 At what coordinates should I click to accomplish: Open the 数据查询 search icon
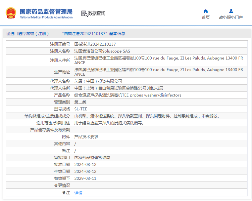(x=84, y=14)
